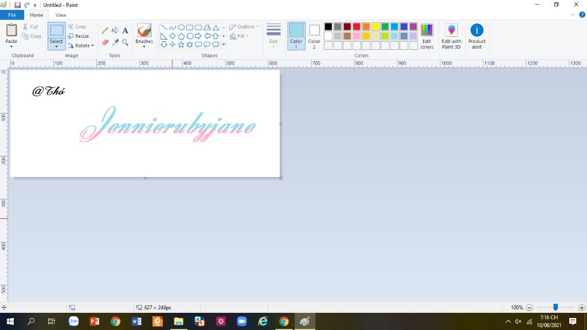
Task: Pick the pink rose color swatch
Action: (x=357, y=36)
